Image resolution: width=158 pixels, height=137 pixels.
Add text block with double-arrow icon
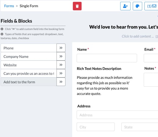(61, 82)
